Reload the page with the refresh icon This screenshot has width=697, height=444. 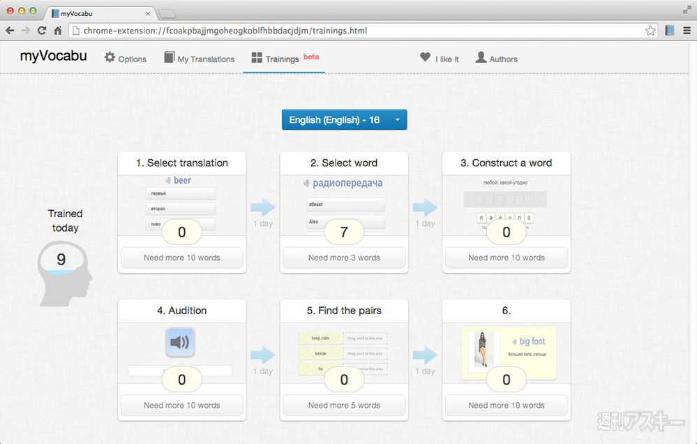(x=42, y=30)
